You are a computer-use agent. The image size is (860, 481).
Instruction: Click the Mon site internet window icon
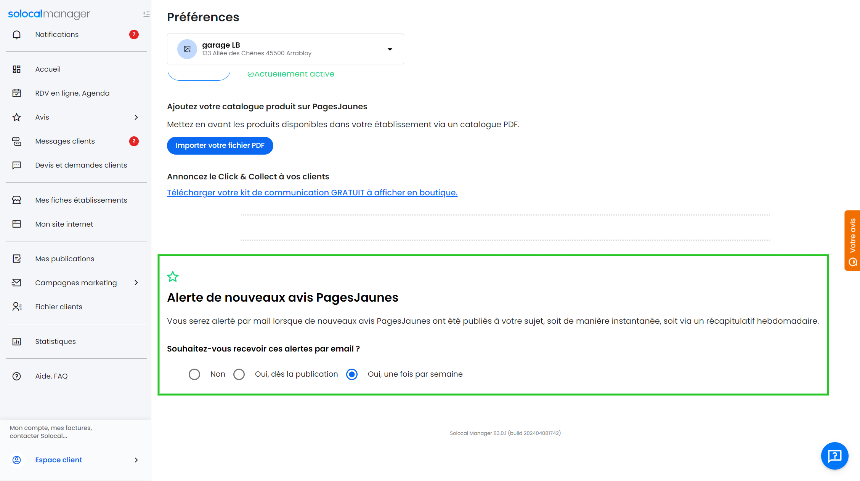click(16, 224)
